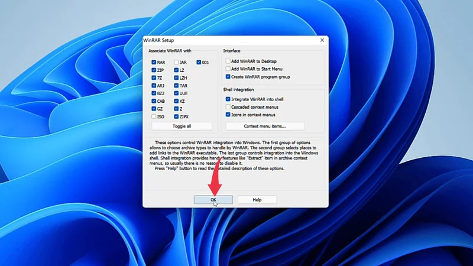Toggle the TAR association checkbox
Image resolution: width=473 pixels, height=266 pixels.
pos(176,85)
